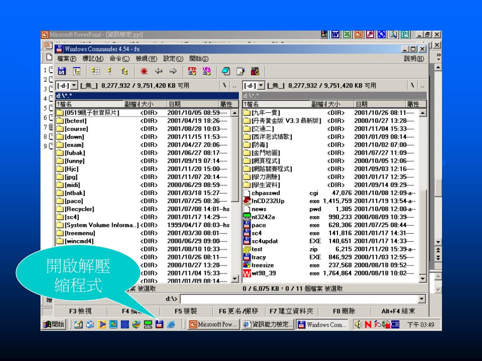Click the reread source (floppy) toolbar icon
The image size is (482, 361).
click(x=62, y=71)
